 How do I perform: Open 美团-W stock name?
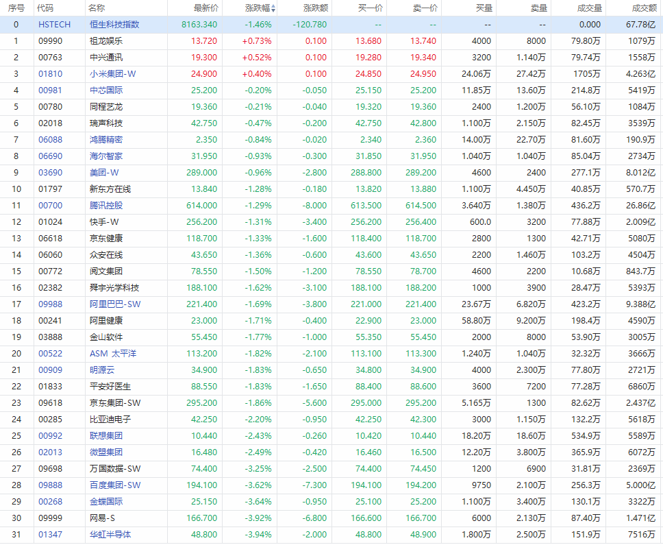(104, 173)
